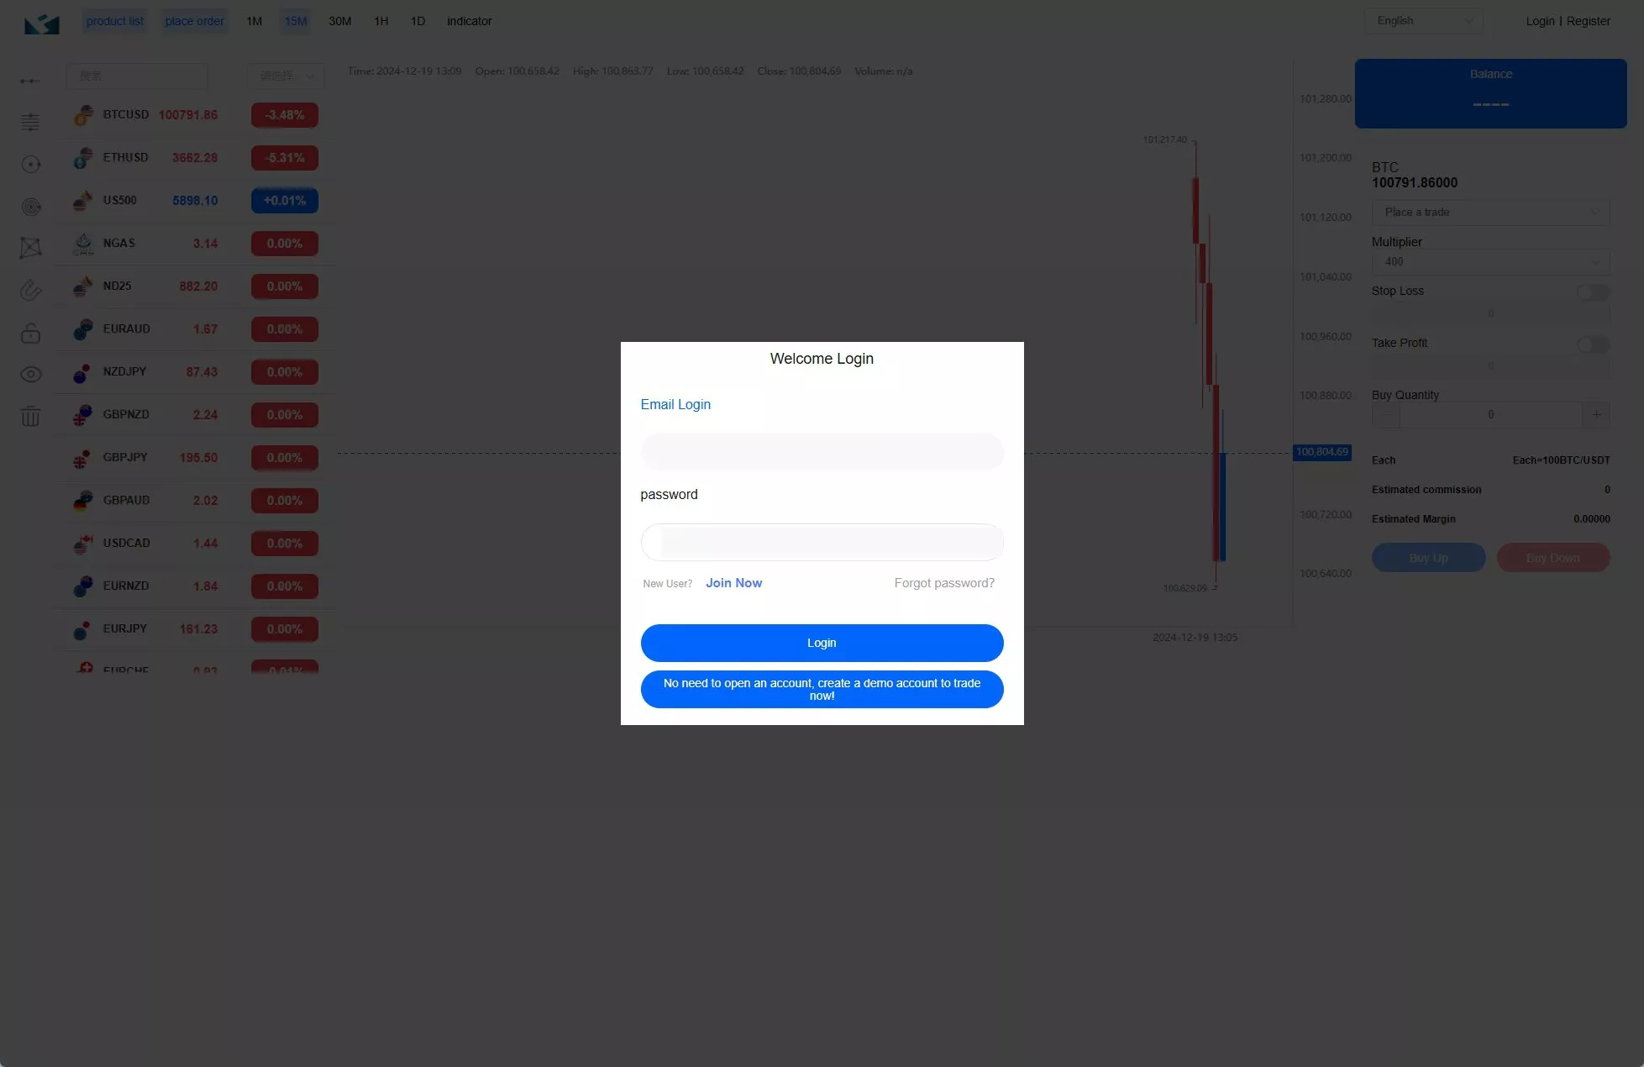
Task: Select the 1M timeframe tab
Action: (253, 20)
